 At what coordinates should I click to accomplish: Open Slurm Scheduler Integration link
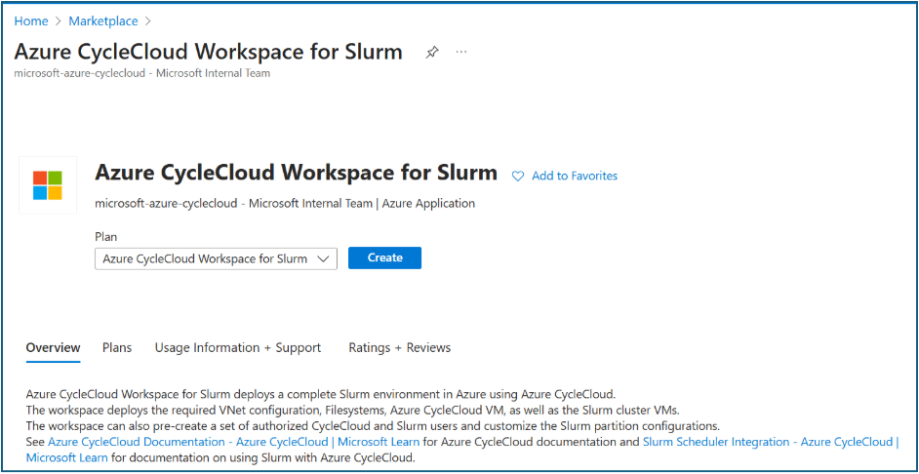(x=771, y=442)
